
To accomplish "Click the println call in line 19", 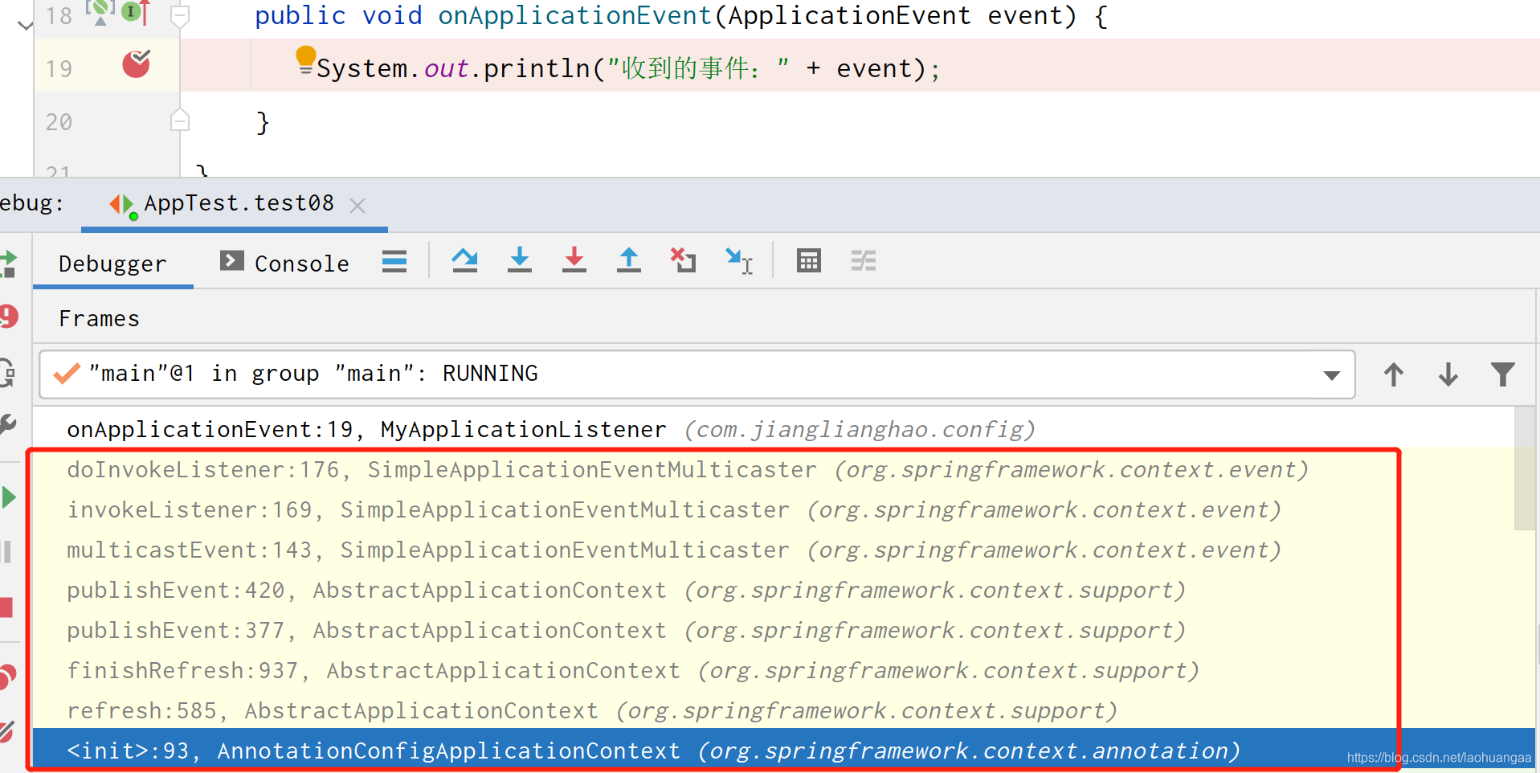I will [537, 69].
